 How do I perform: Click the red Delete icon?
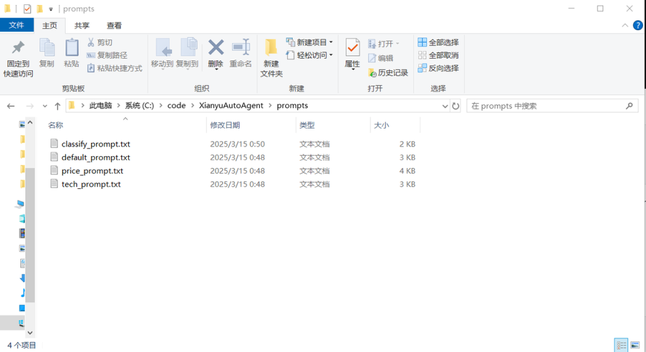pyautogui.click(x=216, y=49)
